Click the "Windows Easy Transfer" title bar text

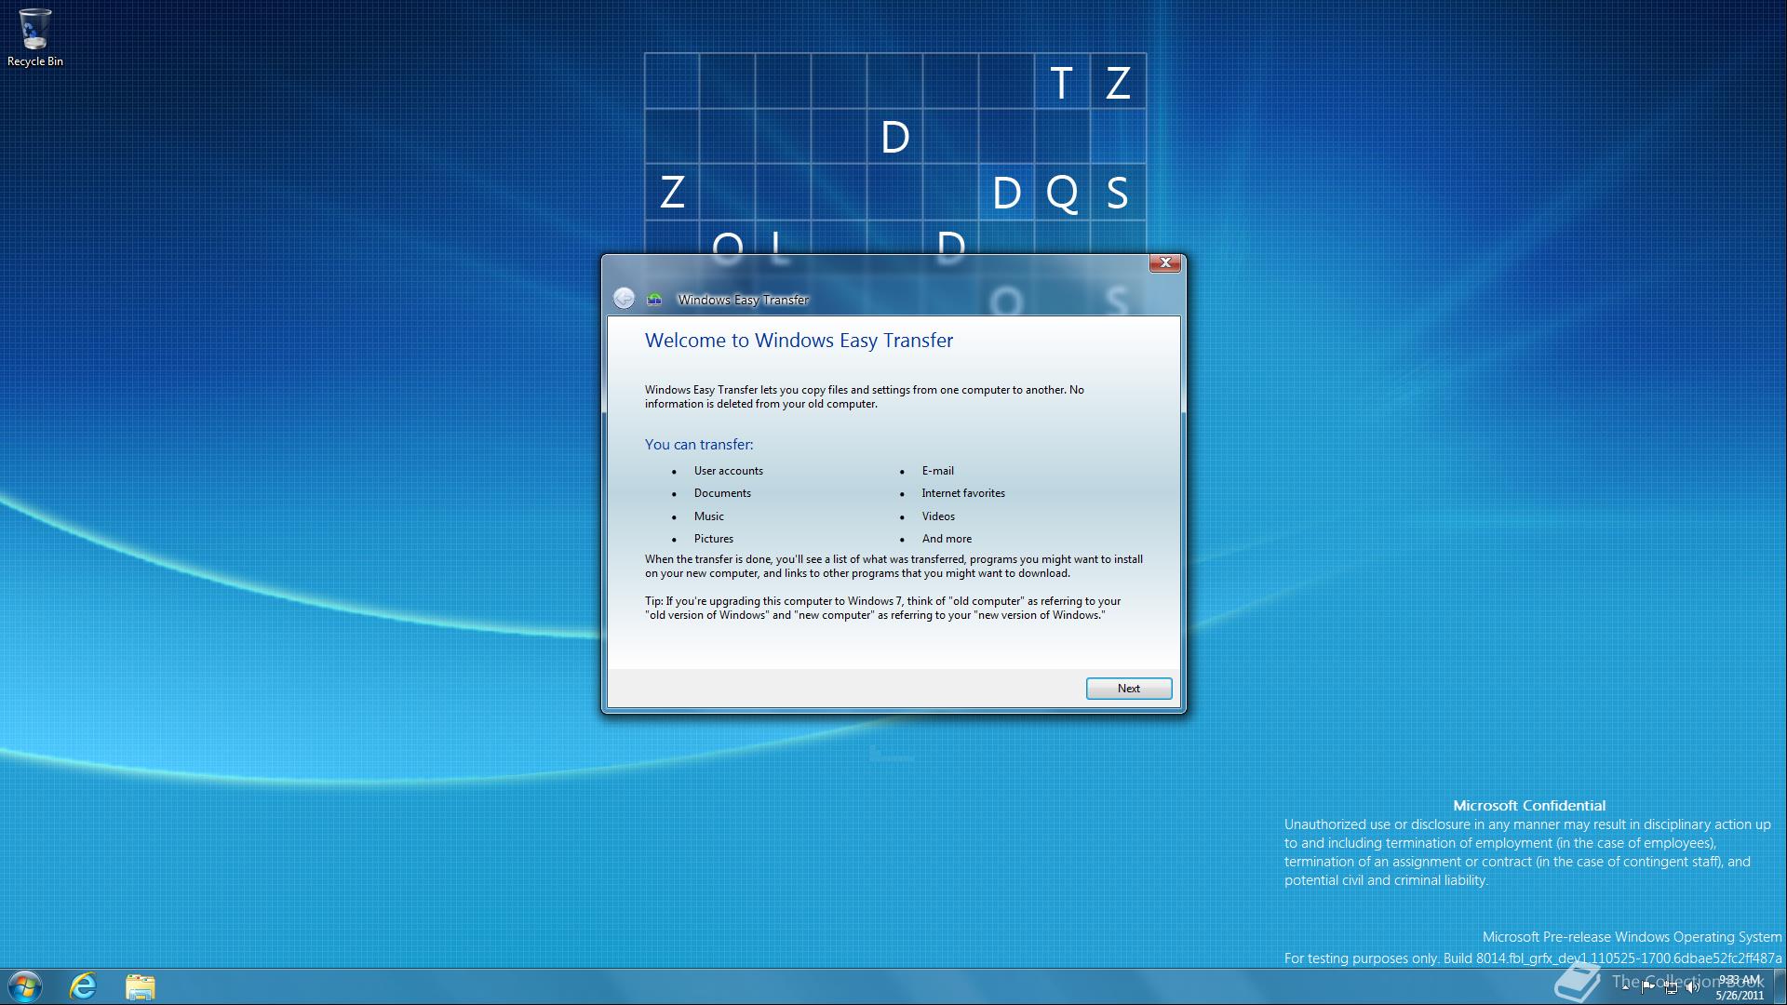click(x=743, y=300)
